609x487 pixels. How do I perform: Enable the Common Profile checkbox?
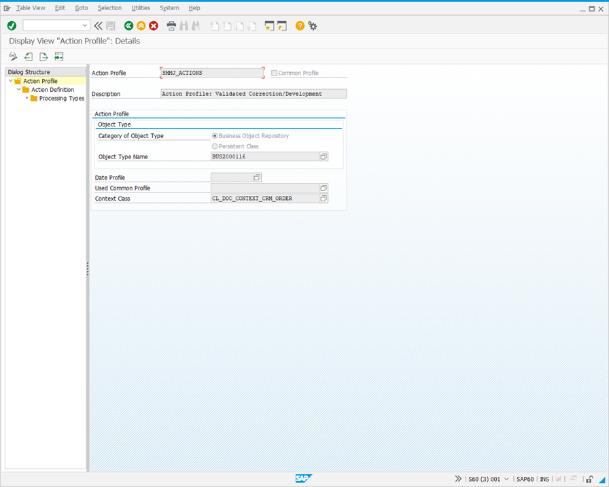click(274, 72)
